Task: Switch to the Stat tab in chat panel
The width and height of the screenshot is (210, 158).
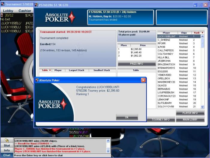Action: click(7, 145)
